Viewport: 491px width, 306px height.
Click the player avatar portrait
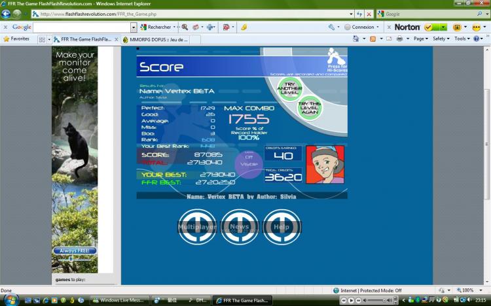pyautogui.click(x=325, y=165)
